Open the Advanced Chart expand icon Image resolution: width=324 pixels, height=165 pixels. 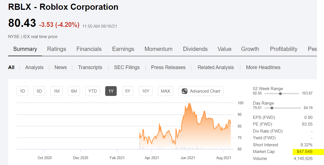point(185,91)
